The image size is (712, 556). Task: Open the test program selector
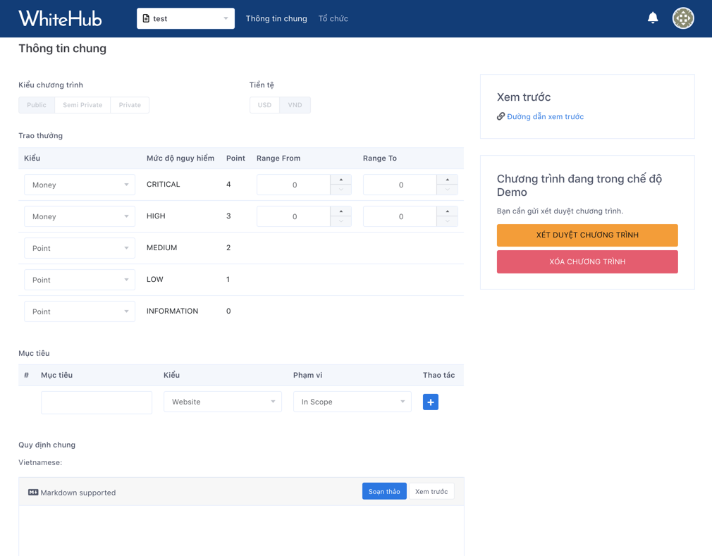point(185,18)
